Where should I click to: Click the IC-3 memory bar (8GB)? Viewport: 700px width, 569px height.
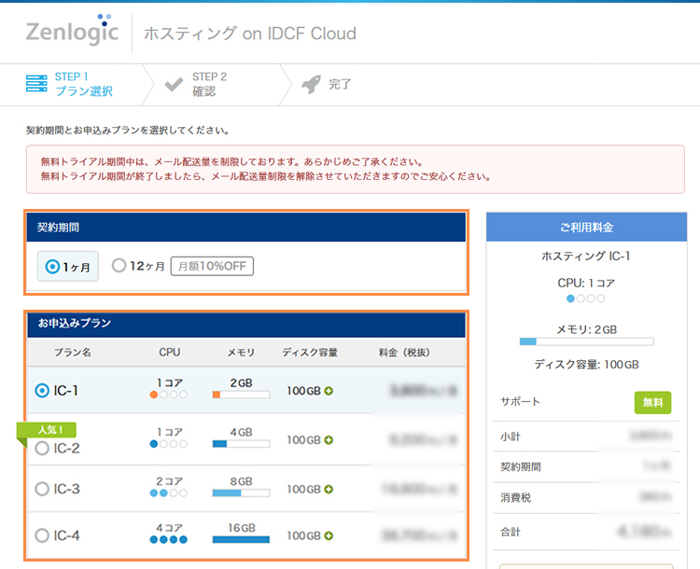tap(241, 493)
